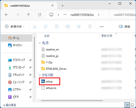Viewport: 136px width, 108px height.
Task: Switch to details list view in status bar
Action: (127, 105)
